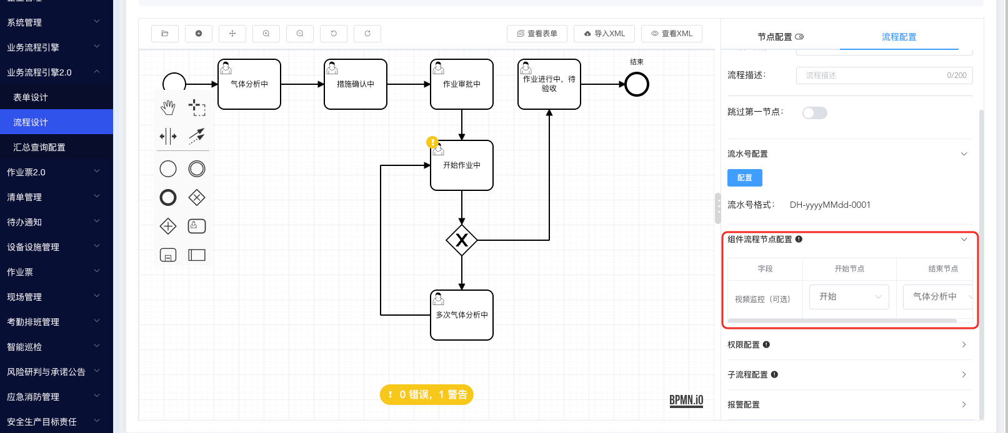The width and height of the screenshot is (1008, 433).
Task: Expand 系统管理 in the sidebar
Action: 56,22
